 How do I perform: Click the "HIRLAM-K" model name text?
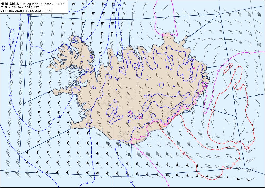click(x=10, y=4)
